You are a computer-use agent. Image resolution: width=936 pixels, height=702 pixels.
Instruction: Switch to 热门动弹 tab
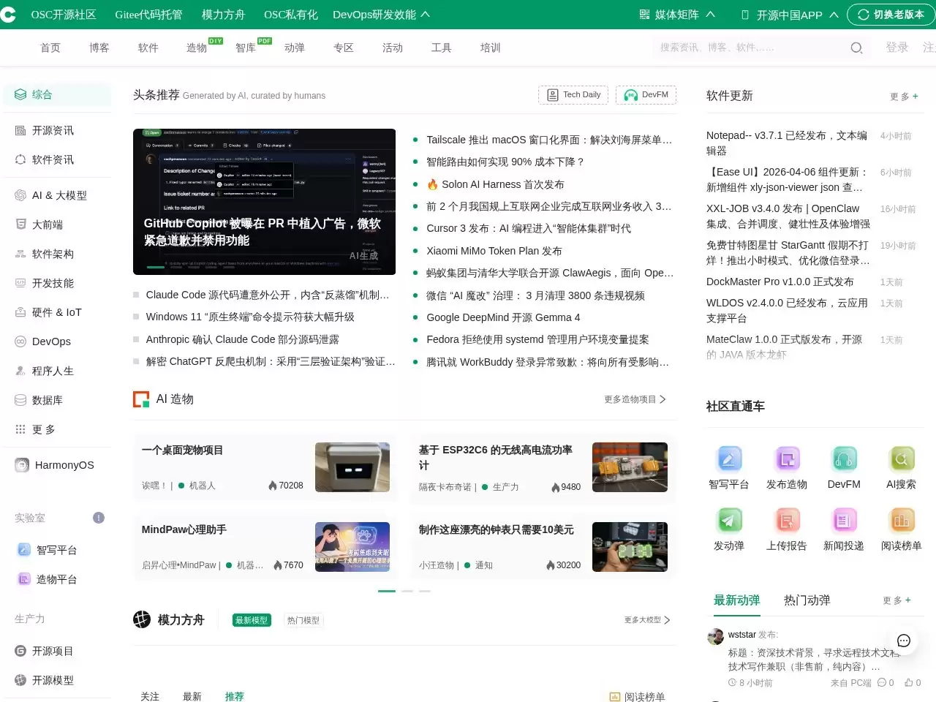click(x=807, y=600)
